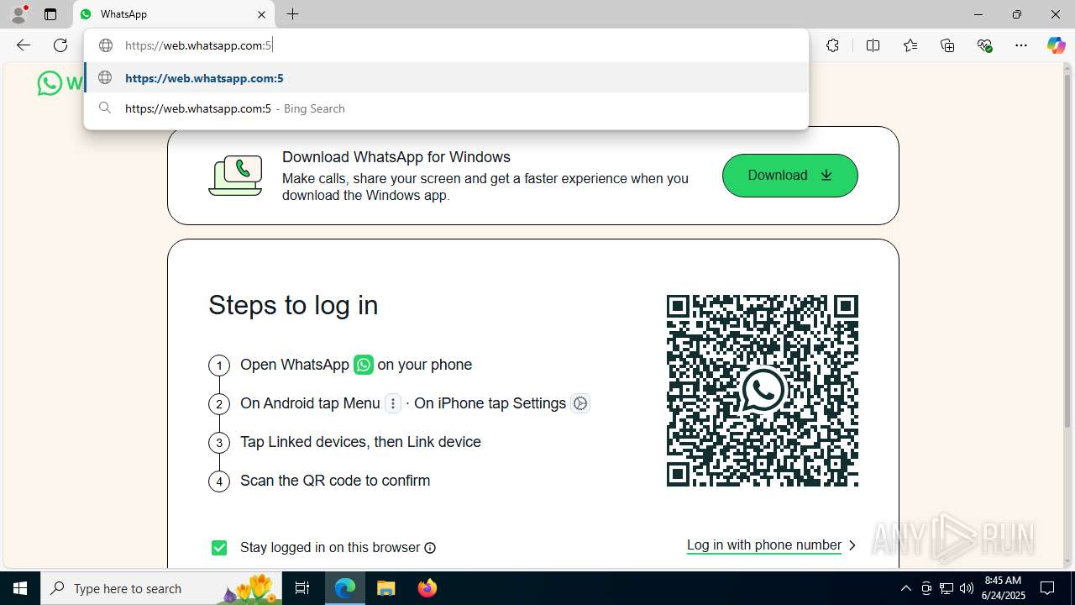This screenshot has width=1075, height=605.
Task: Click the laptop with phone illustration
Action: coord(235,176)
